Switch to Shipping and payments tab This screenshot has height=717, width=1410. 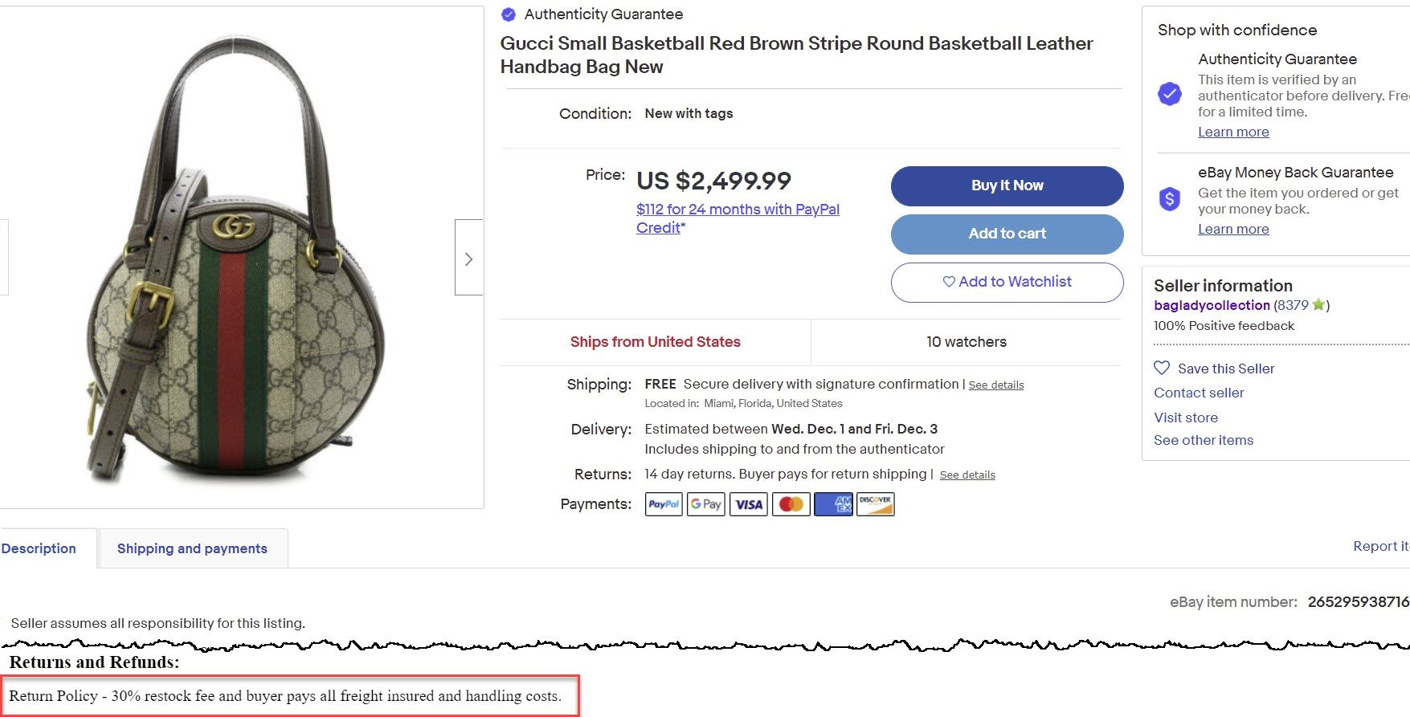click(192, 548)
